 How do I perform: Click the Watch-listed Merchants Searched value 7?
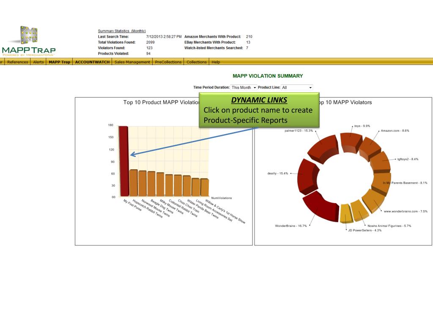tap(247, 48)
